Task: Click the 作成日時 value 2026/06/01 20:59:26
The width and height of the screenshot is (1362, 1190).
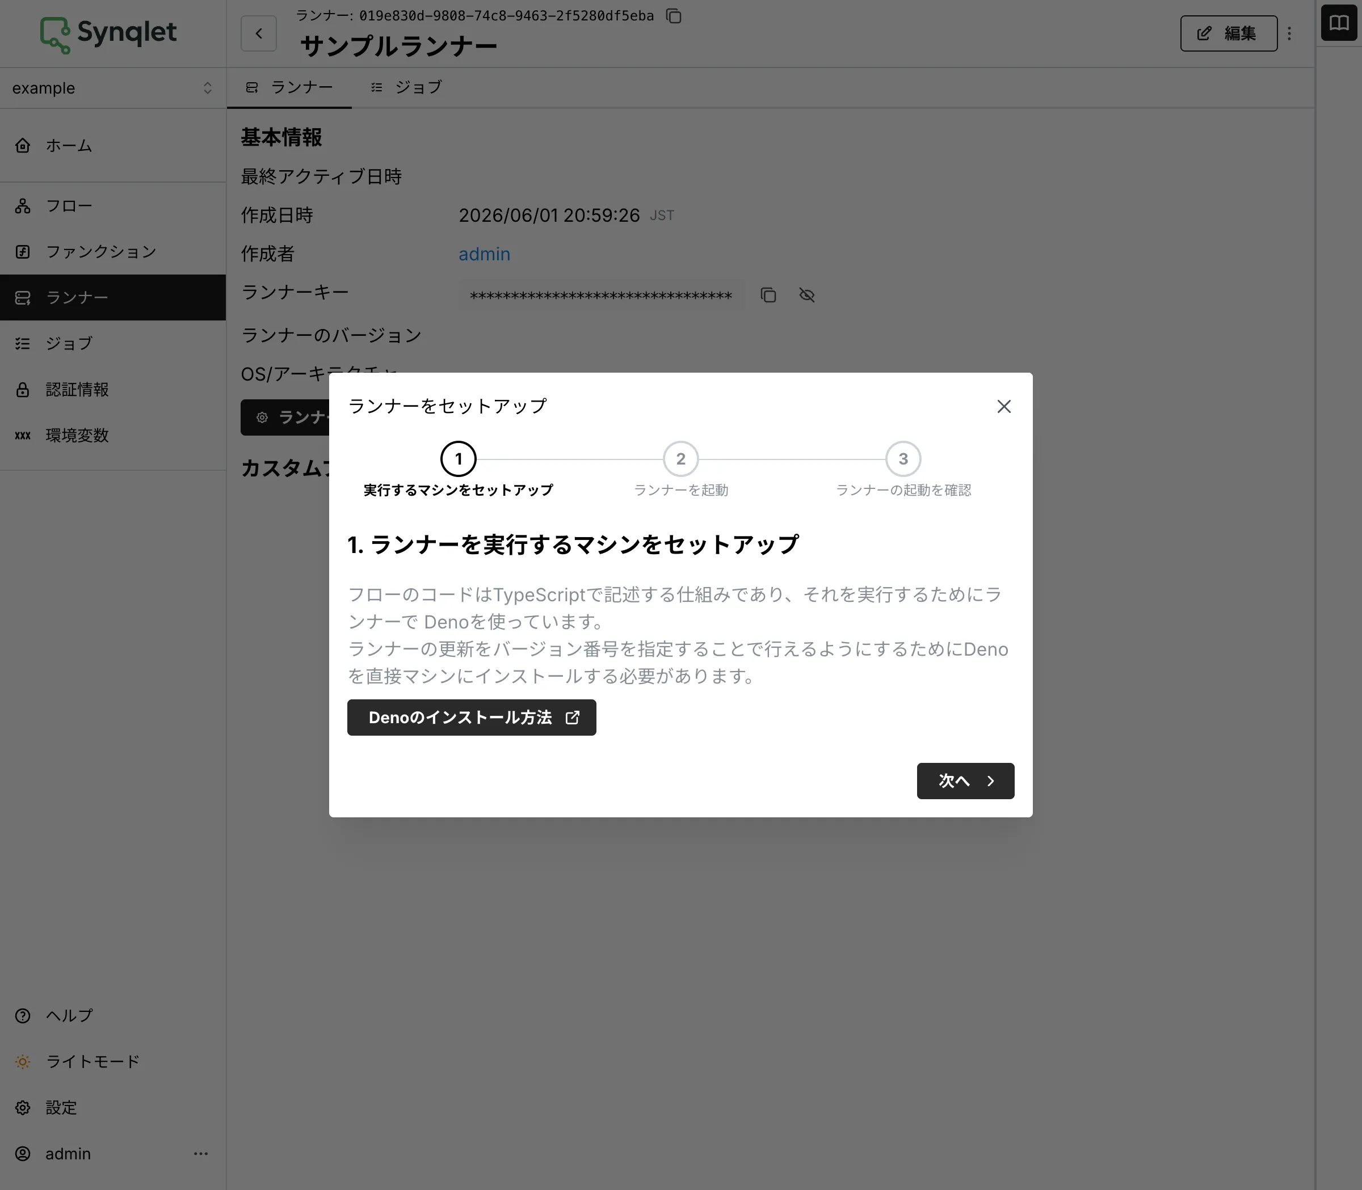Action: (549, 215)
